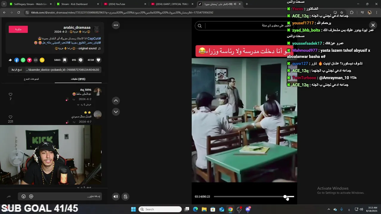Like the comment by Aq_1896

[x=10, y=95]
